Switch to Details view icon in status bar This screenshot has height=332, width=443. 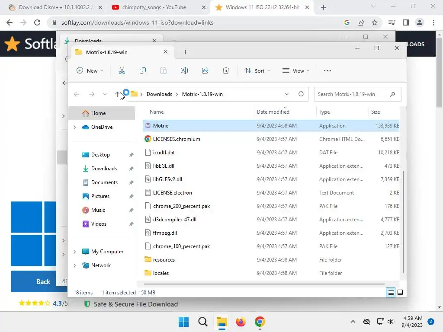click(391, 293)
